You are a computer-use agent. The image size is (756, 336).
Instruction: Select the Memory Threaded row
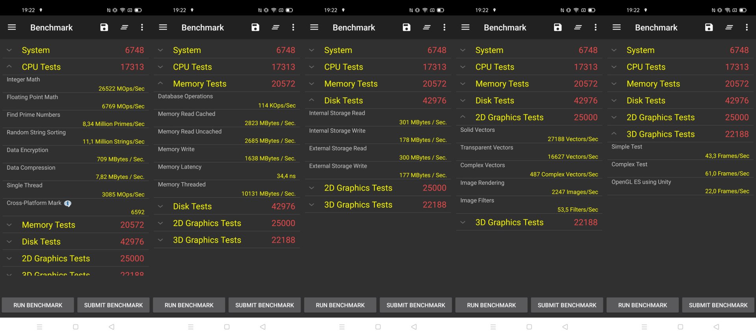click(x=227, y=189)
